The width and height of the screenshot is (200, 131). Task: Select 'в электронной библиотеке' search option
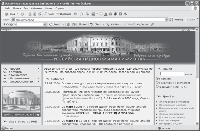[157, 83]
